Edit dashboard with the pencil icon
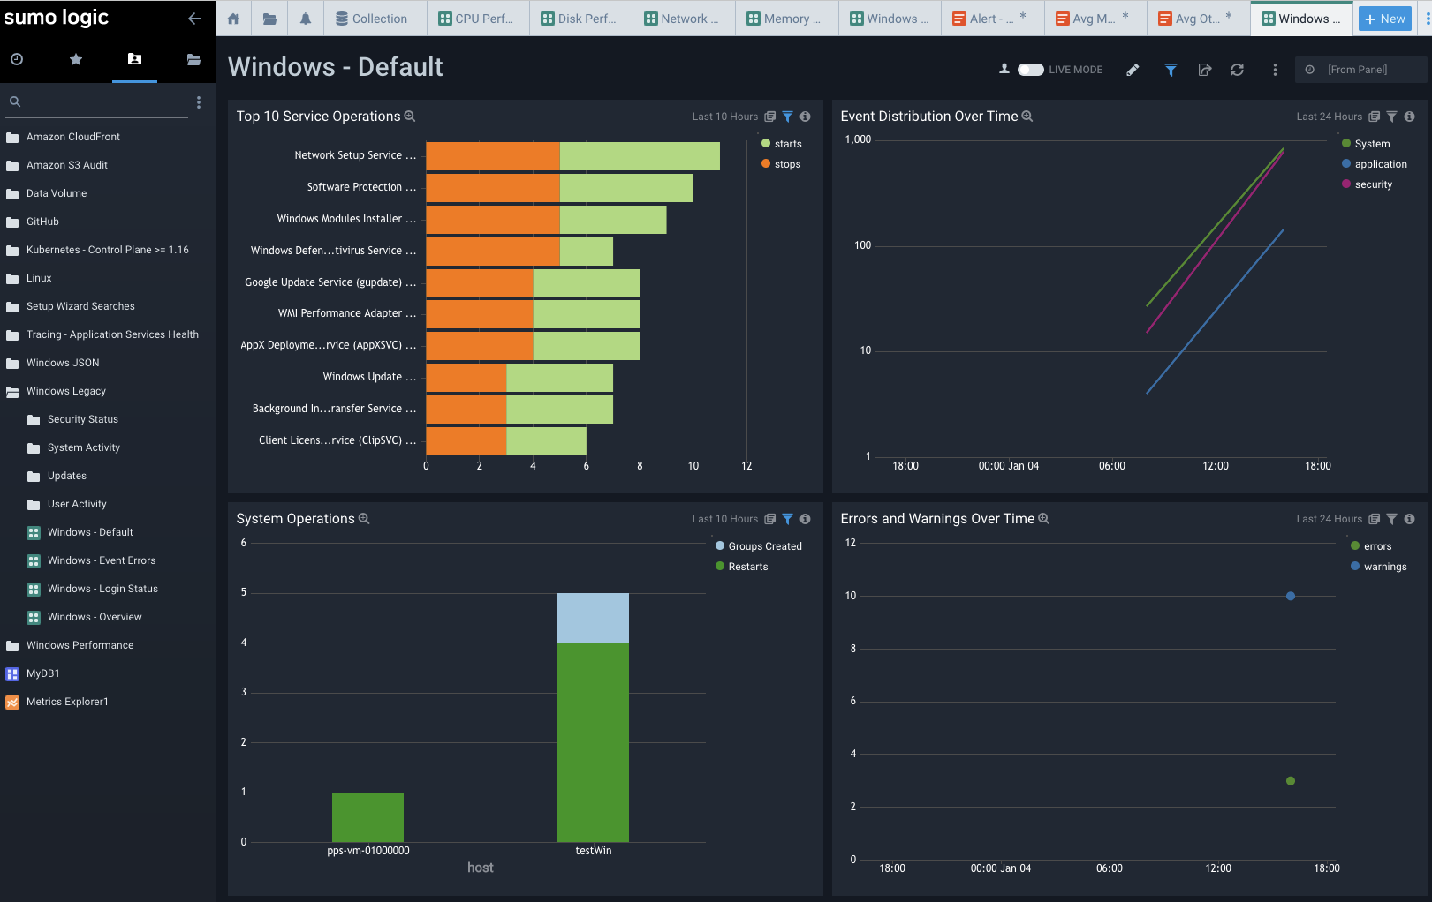 point(1133,70)
